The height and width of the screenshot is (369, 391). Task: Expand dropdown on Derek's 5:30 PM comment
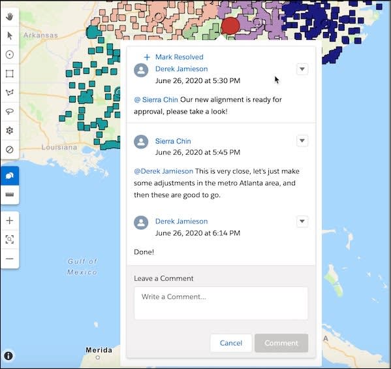tap(302, 69)
